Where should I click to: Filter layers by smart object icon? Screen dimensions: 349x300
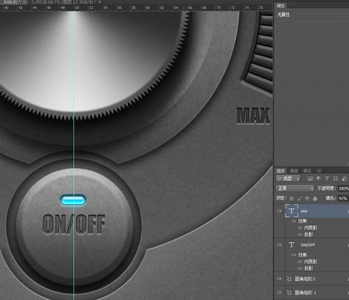tap(344, 179)
